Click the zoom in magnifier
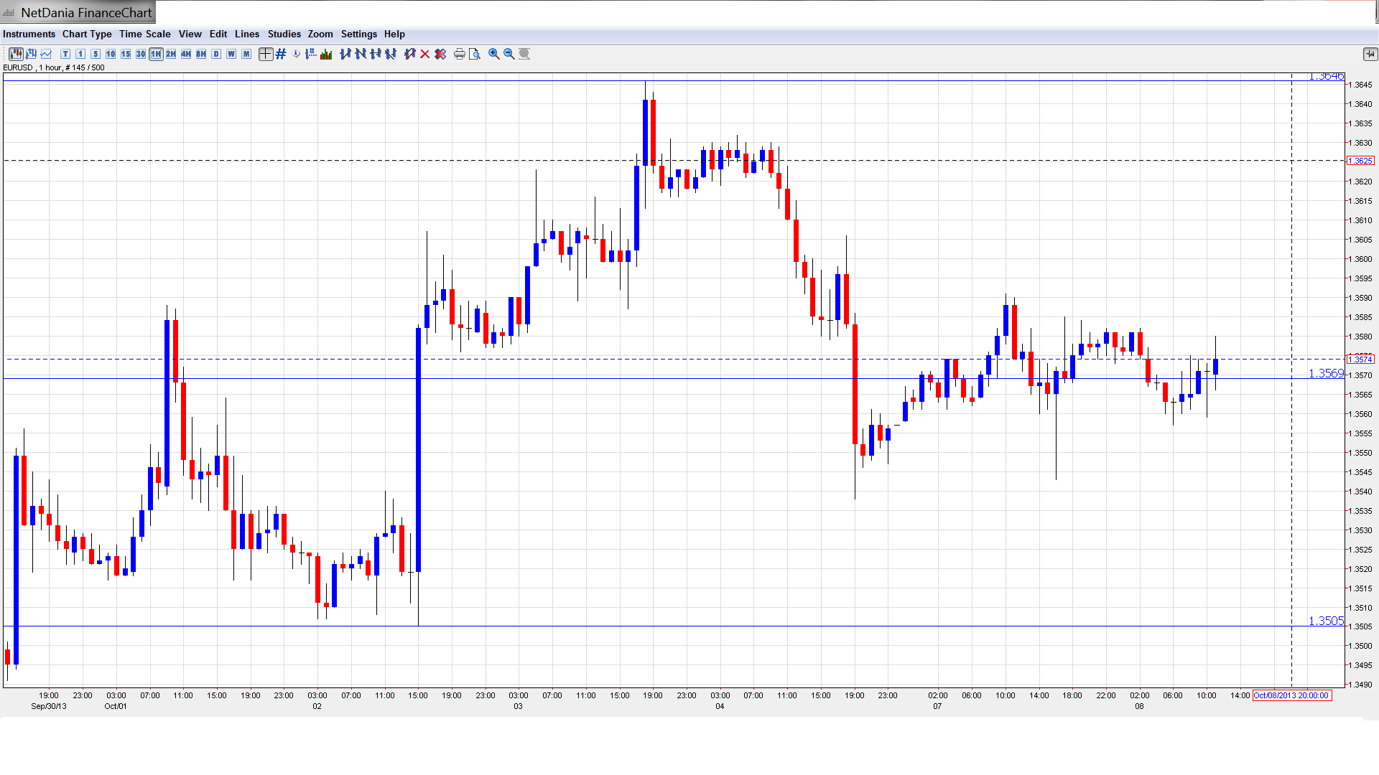The width and height of the screenshot is (1379, 775). tap(493, 54)
